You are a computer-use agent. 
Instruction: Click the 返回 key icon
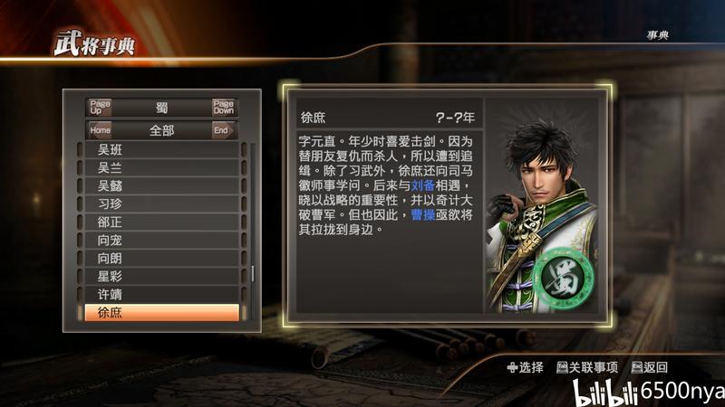pos(637,367)
